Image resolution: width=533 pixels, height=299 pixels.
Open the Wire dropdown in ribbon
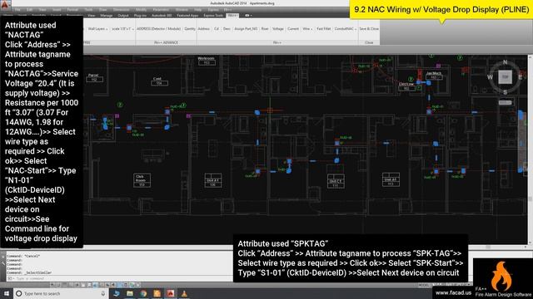(307, 29)
